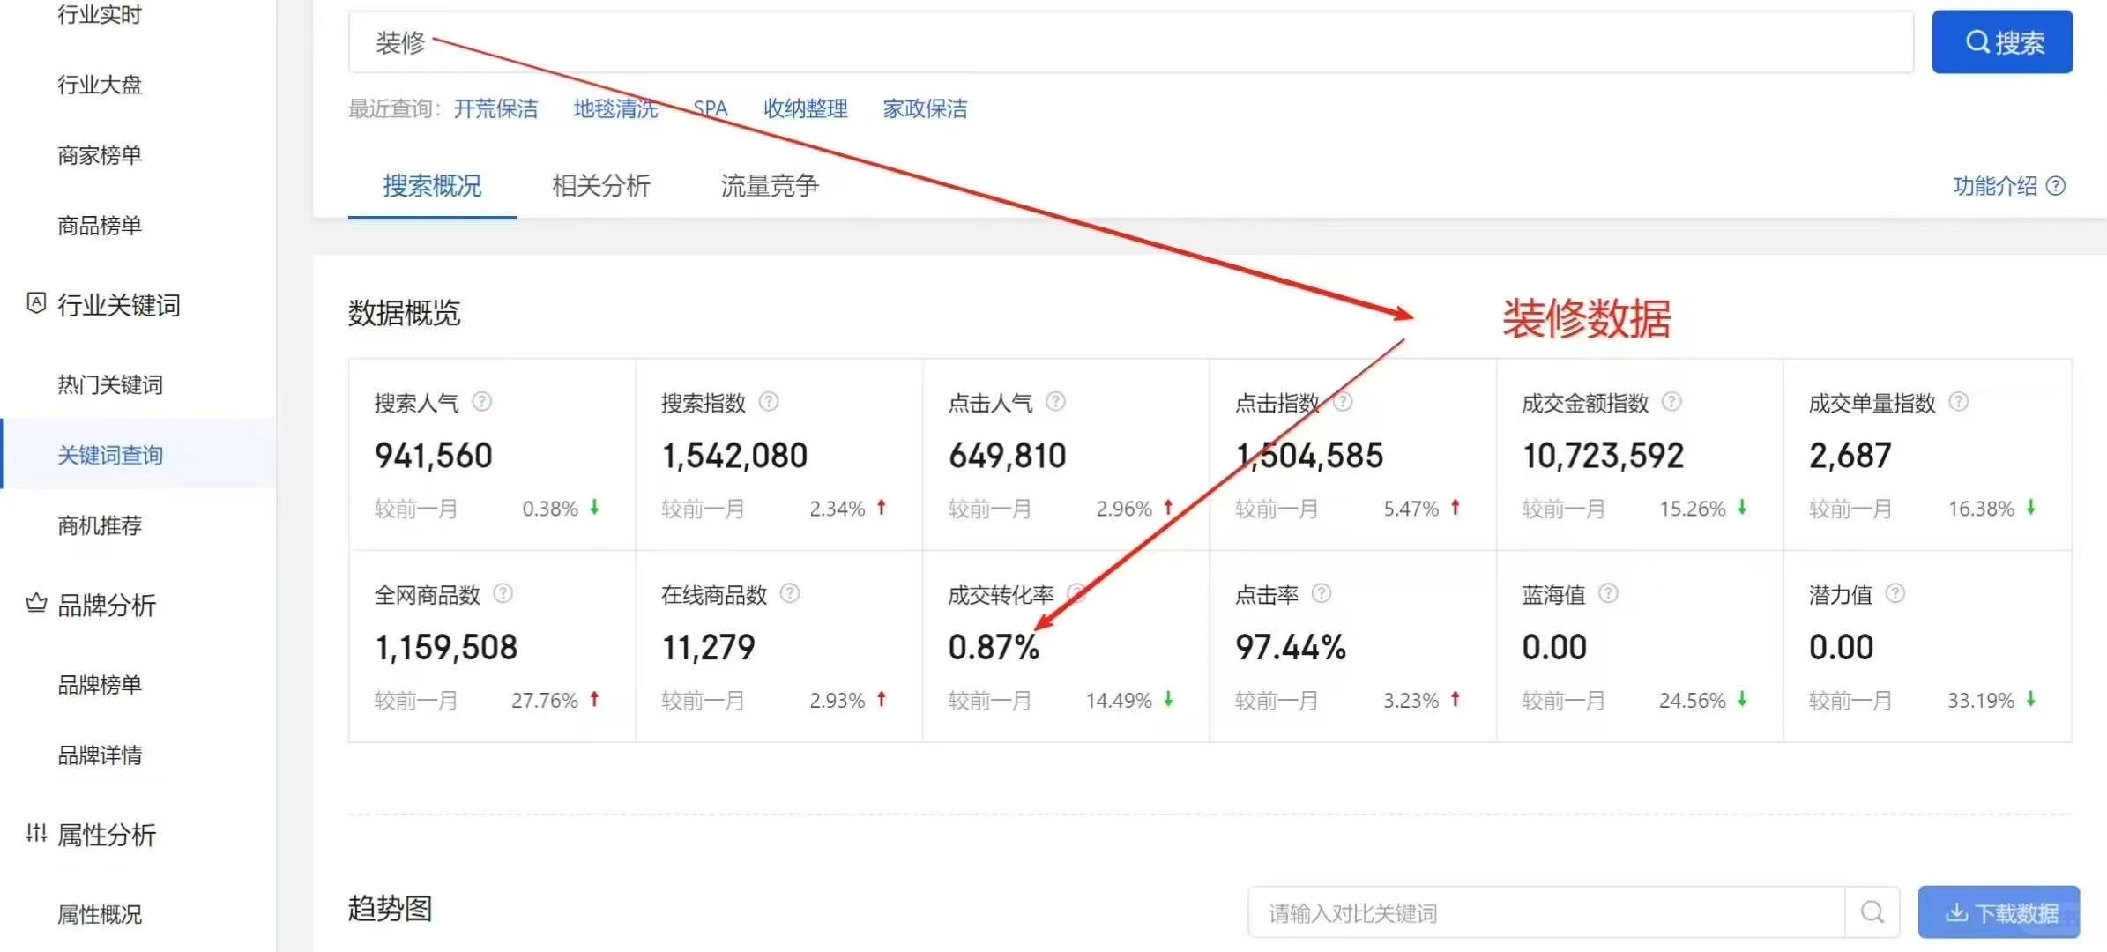Click the compare keyword magnifier icon
This screenshot has height=952, width=2107.
1872,912
